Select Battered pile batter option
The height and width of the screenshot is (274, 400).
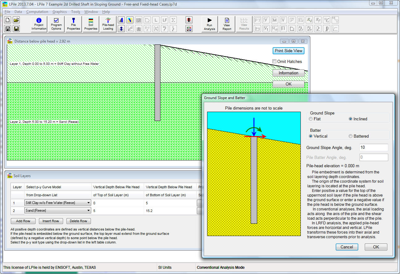point(351,136)
